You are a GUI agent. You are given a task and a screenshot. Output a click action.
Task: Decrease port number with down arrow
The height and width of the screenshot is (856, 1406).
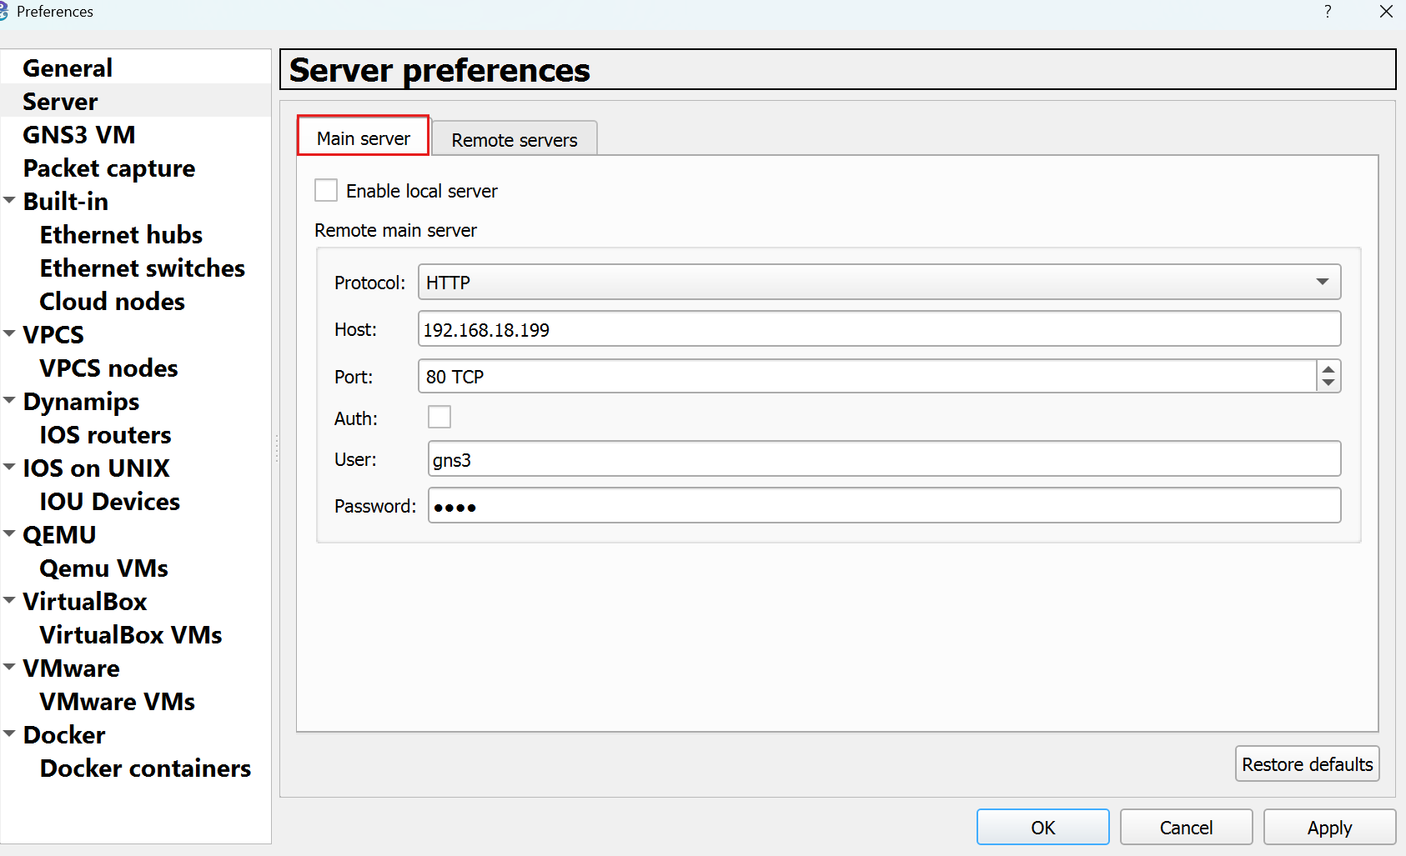pos(1328,383)
